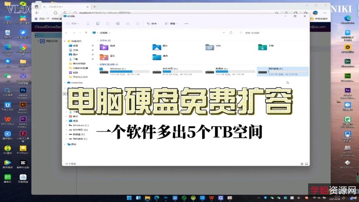Image resolution: width=359 pixels, height=202 pixels.
Task: Refresh the Explorer address bar view
Action: tap(231, 33)
